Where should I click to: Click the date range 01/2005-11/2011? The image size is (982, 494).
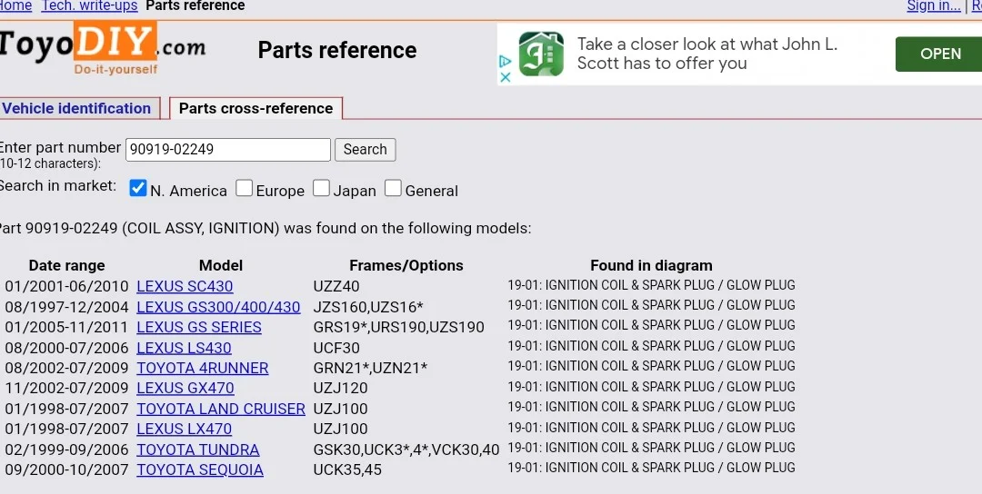coord(67,327)
